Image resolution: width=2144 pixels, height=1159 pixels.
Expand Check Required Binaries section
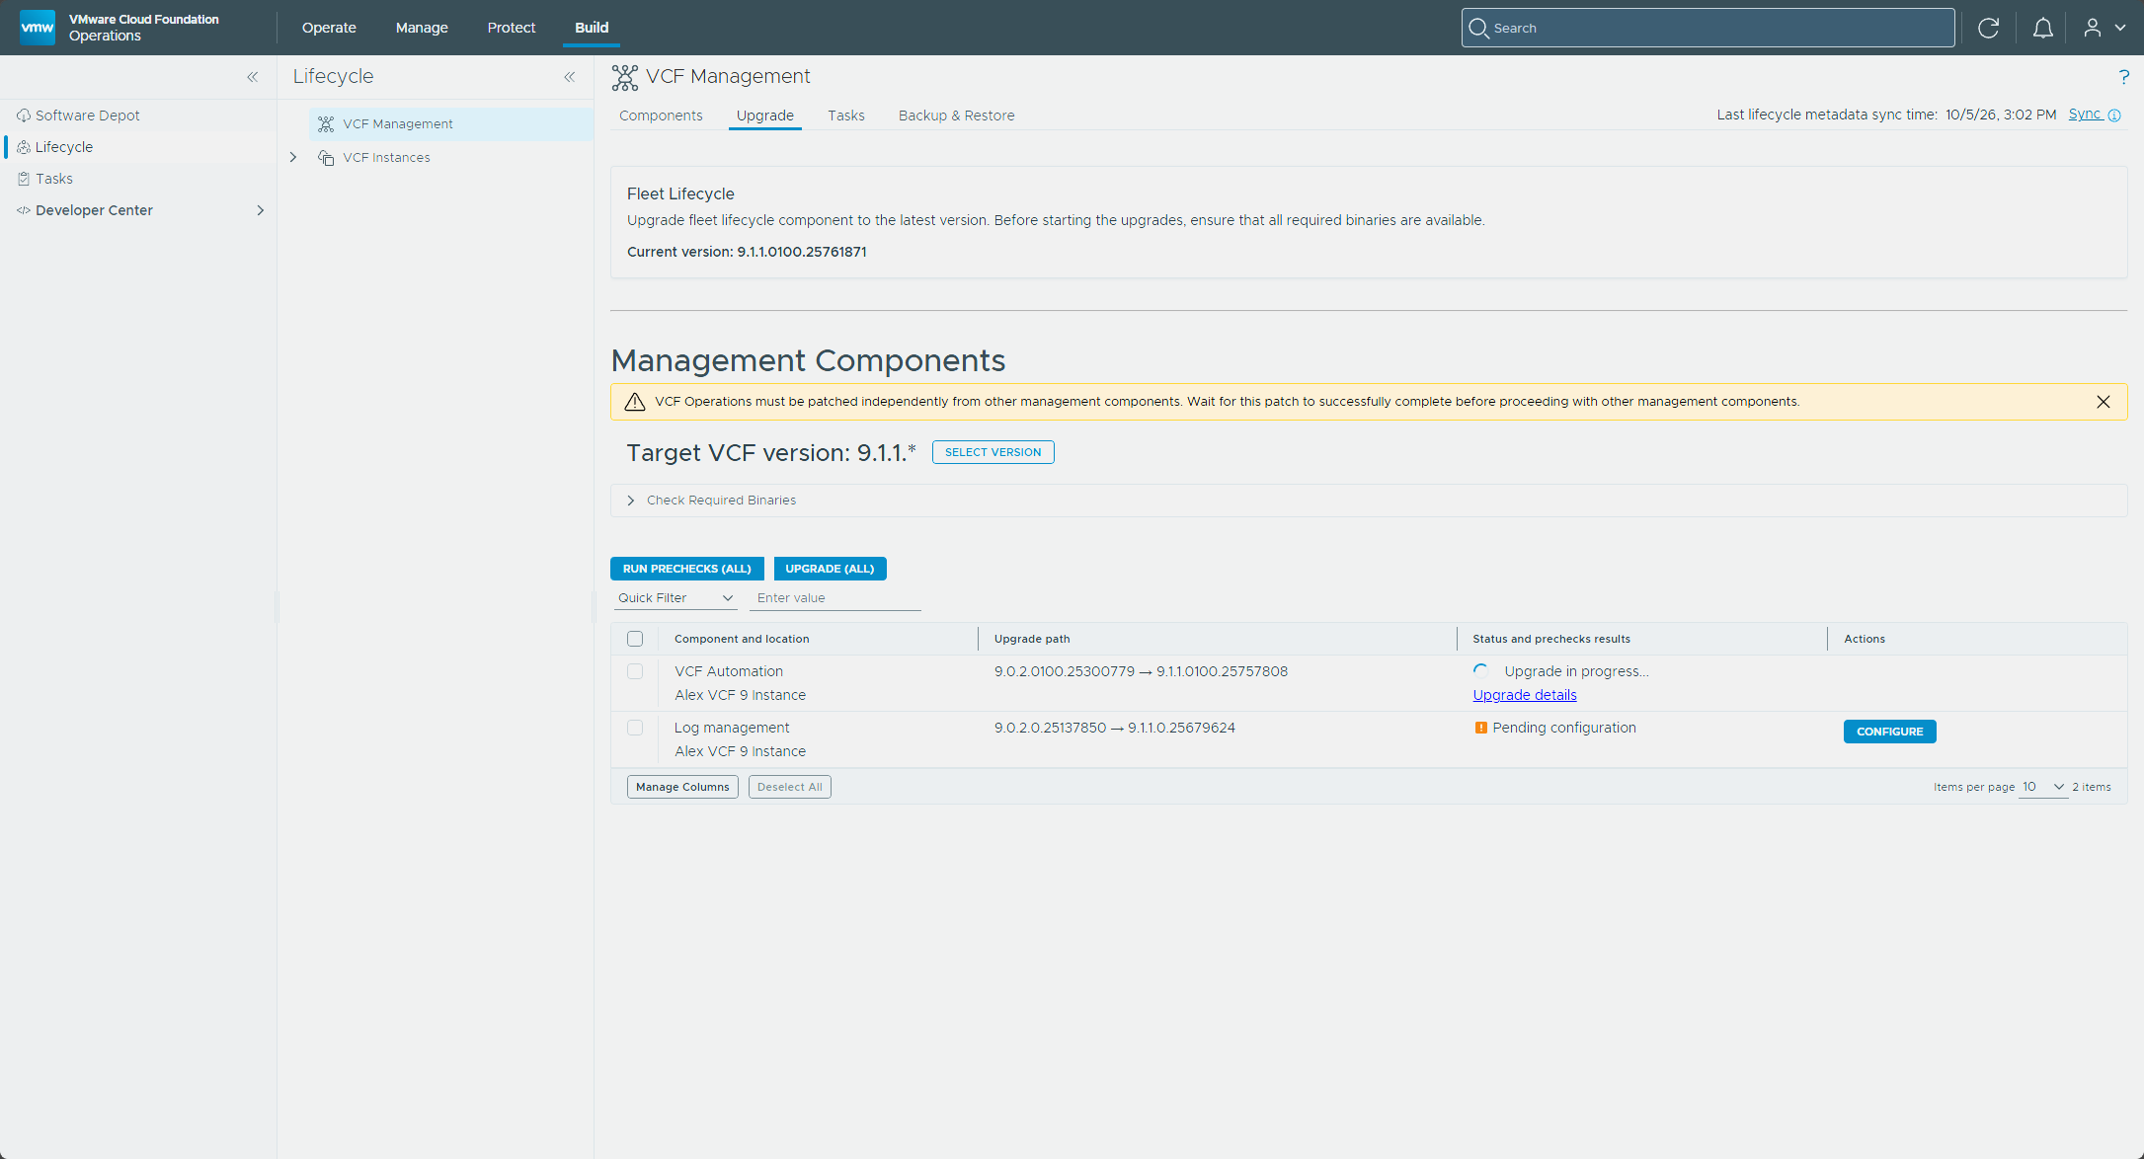631,501
